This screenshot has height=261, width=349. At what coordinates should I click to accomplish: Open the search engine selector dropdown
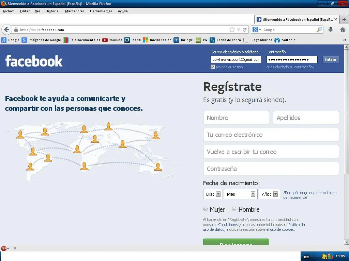(257, 30)
